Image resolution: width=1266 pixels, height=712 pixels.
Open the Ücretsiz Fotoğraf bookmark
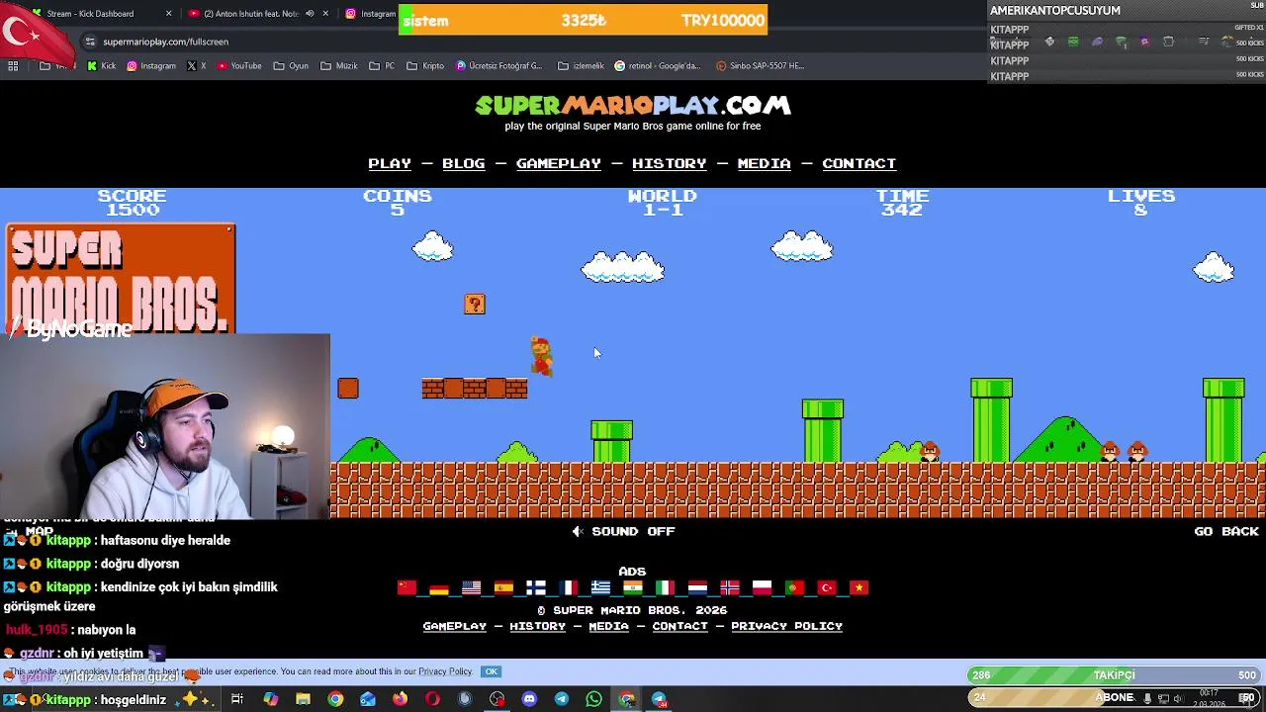(x=499, y=66)
